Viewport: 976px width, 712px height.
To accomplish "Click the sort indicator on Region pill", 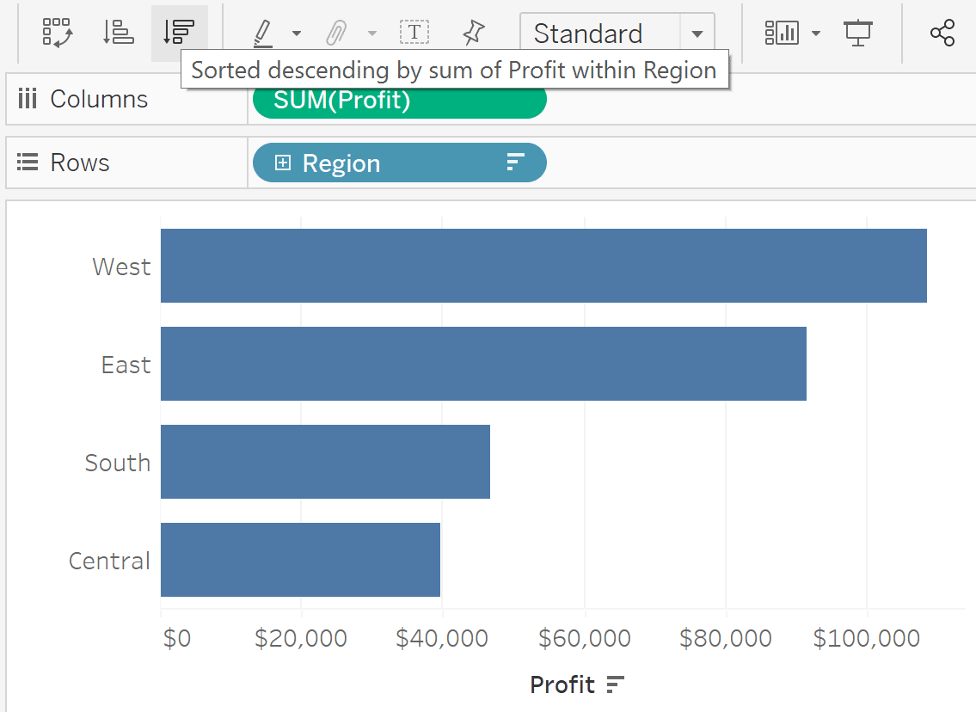I will pyautogui.click(x=515, y=162).
